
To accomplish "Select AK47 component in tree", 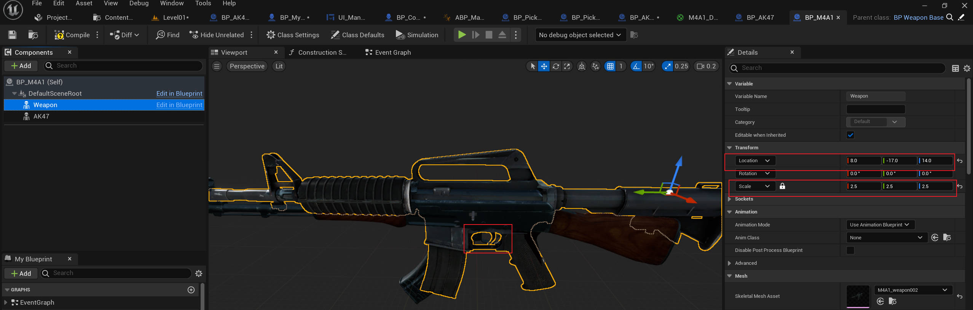I will click(41, 116).
